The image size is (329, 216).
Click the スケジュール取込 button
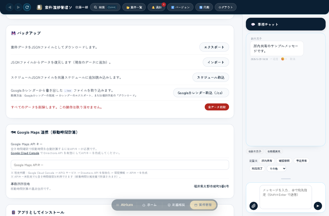click(211, 77)
